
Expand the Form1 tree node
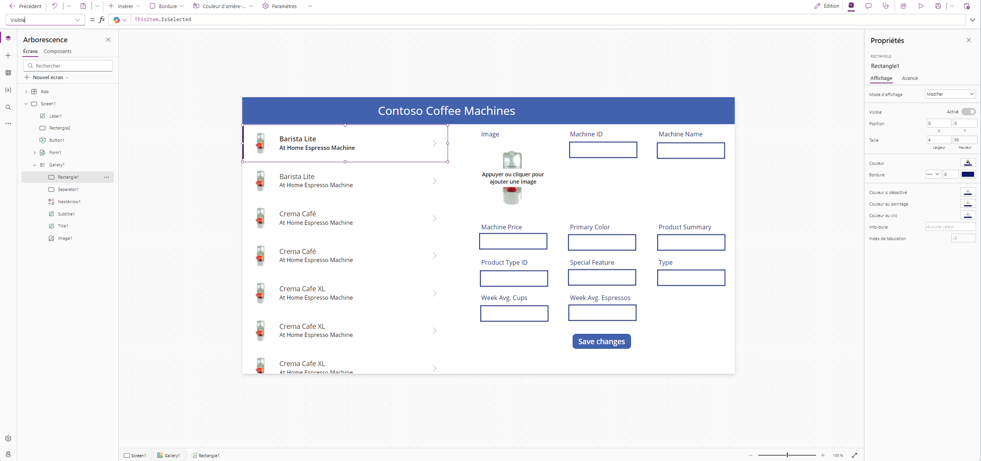35,153
